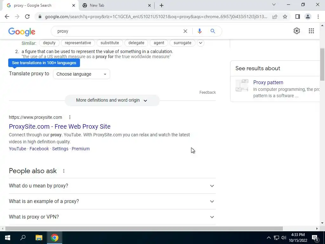Image resolution: width=325 pixels, height=244 pixels.
Task: Open the YouTube sitelink
Action: coord(17,149)
